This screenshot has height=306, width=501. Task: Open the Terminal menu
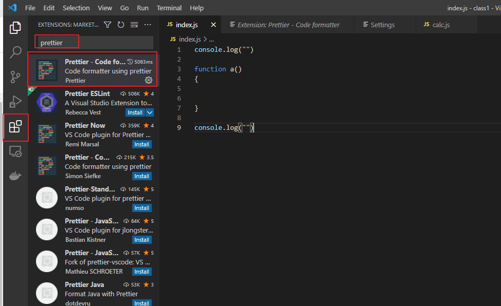pos(169,8)
